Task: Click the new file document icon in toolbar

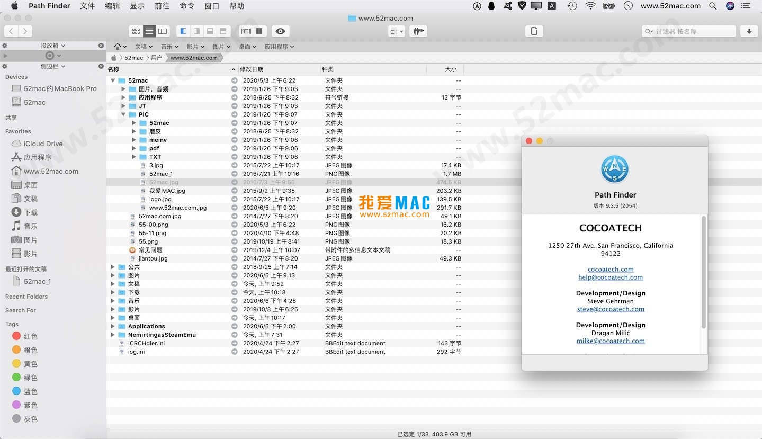Action: tap(534, 31)
